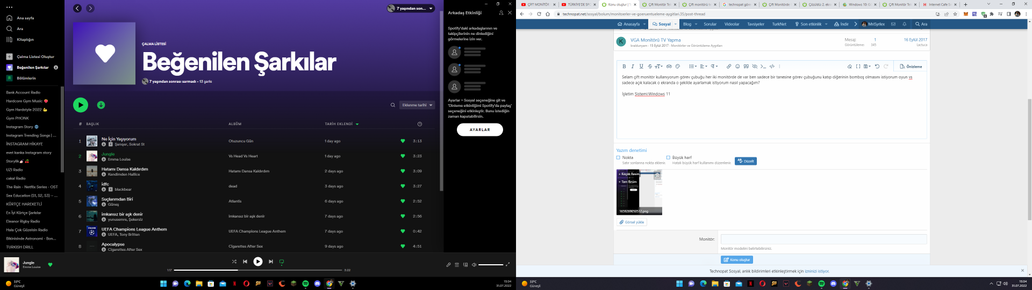Image resolution: width=1032 pixels, height=290 pixels.
Task: Insert a spoiler in the forum editor
Action: click(755, 67)
